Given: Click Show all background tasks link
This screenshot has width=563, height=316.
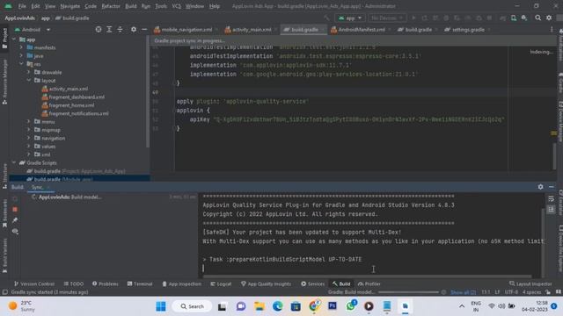Looking at the screenshot, I should (464, 292).
